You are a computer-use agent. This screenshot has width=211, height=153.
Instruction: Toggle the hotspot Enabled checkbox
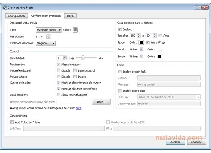pyautogui.click(x=119, y=29)
